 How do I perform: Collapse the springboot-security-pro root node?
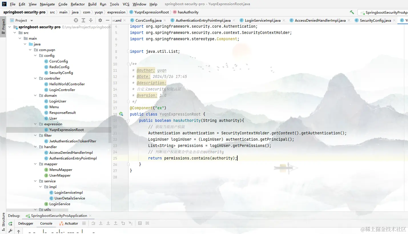[x=10, y=27]
